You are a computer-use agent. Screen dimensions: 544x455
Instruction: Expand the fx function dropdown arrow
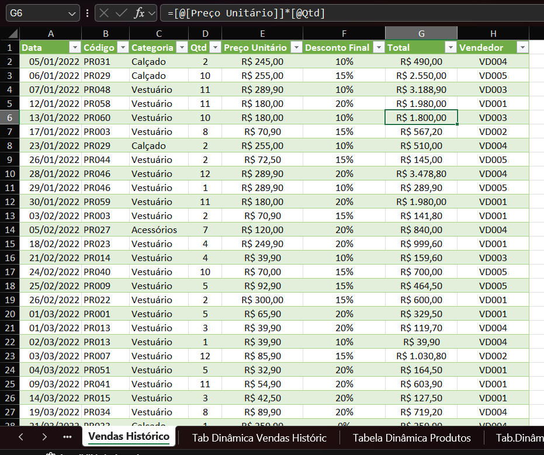click(151, 13)
